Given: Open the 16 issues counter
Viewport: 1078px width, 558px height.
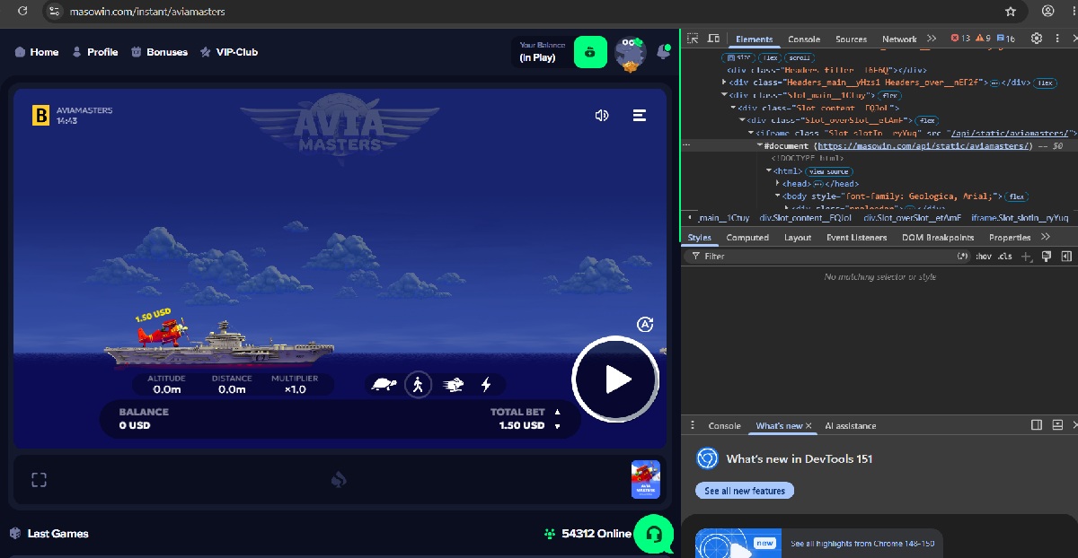Looking at the screenshot, I should click(x=1005, y=39).
